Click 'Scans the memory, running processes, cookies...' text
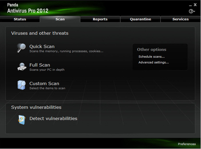Screen dimensions: 201x149 coord(66,51)
